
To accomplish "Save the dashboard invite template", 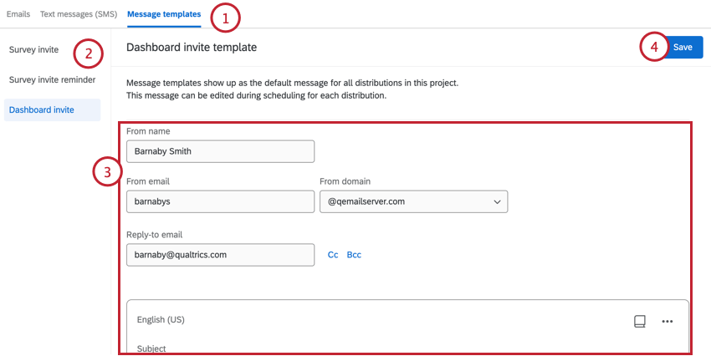I will 682,48.
